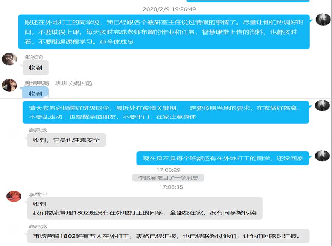Click sender avatar beside 现在是不是每个班 message
332x246 pixels.
click(x=322, y=156)
